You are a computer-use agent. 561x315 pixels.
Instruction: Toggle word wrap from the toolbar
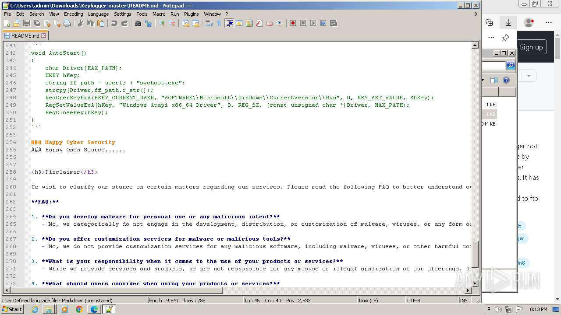click(x=209, y=23)
